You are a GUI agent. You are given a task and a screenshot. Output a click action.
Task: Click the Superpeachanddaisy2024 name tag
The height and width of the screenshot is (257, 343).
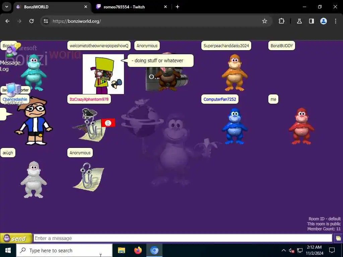pos(226,46)
